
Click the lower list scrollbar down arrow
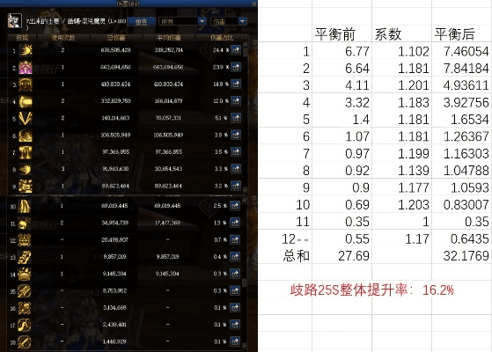245,346
